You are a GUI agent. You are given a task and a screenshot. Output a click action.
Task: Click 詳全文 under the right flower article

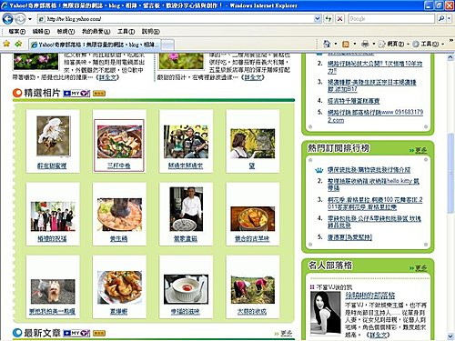[x=253, y=77]
